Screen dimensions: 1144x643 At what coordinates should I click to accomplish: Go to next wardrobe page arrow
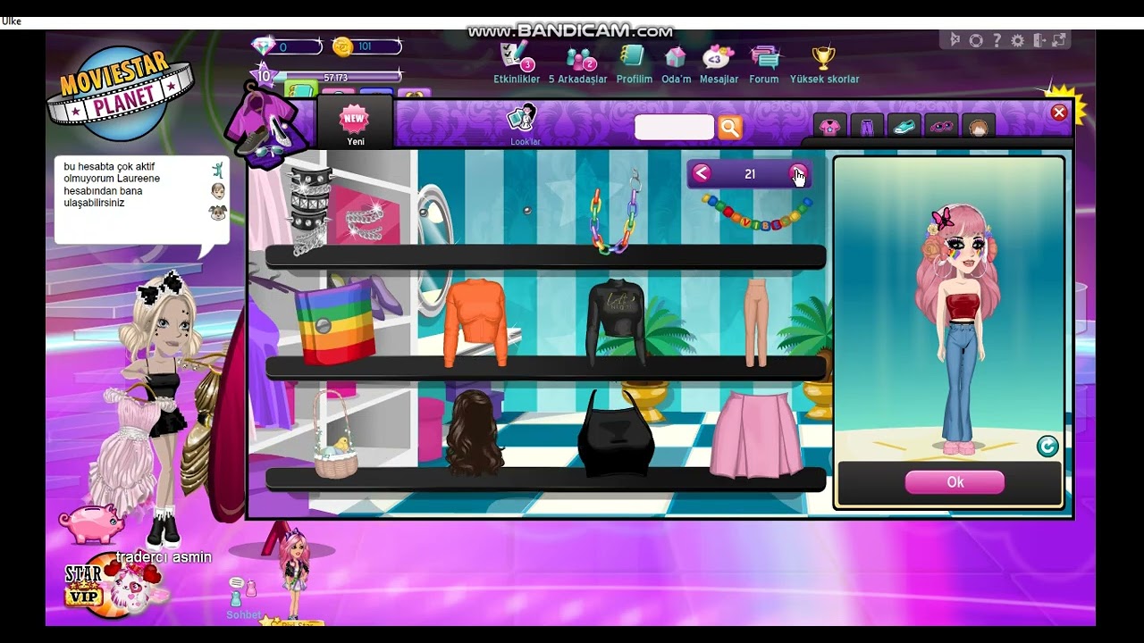798,174
